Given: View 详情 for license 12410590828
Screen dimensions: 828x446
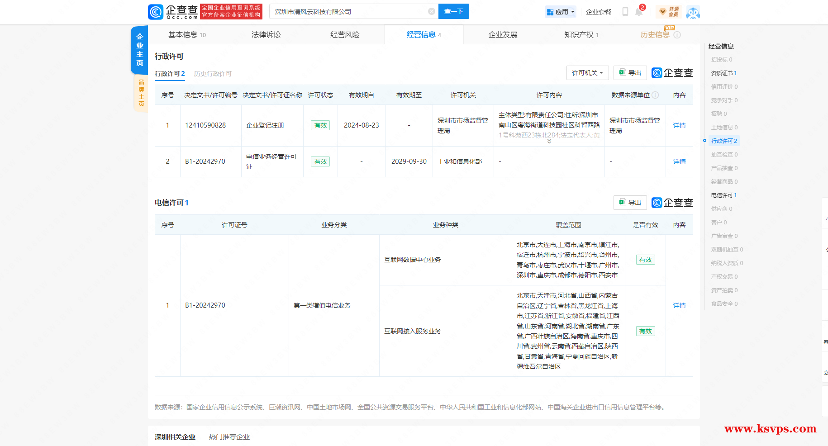Looking at the screenshot, I should (679, 125).
